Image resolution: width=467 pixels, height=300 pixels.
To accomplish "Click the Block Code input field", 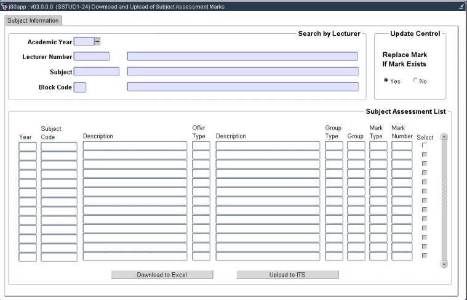I will (x=80, y=87).
